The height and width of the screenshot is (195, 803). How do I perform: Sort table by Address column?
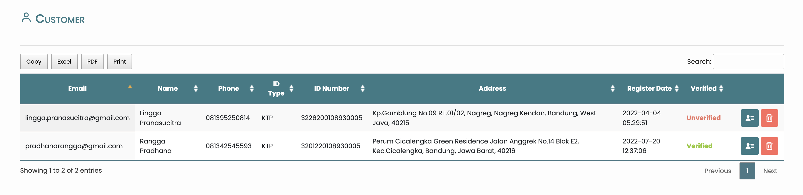click(x=612, y=89)
